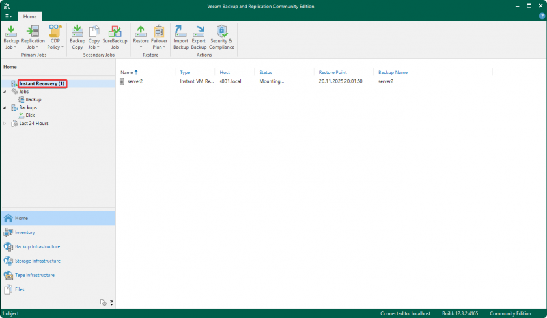Click the Import Backup icon
547x318 pixels.
[180, 36]
